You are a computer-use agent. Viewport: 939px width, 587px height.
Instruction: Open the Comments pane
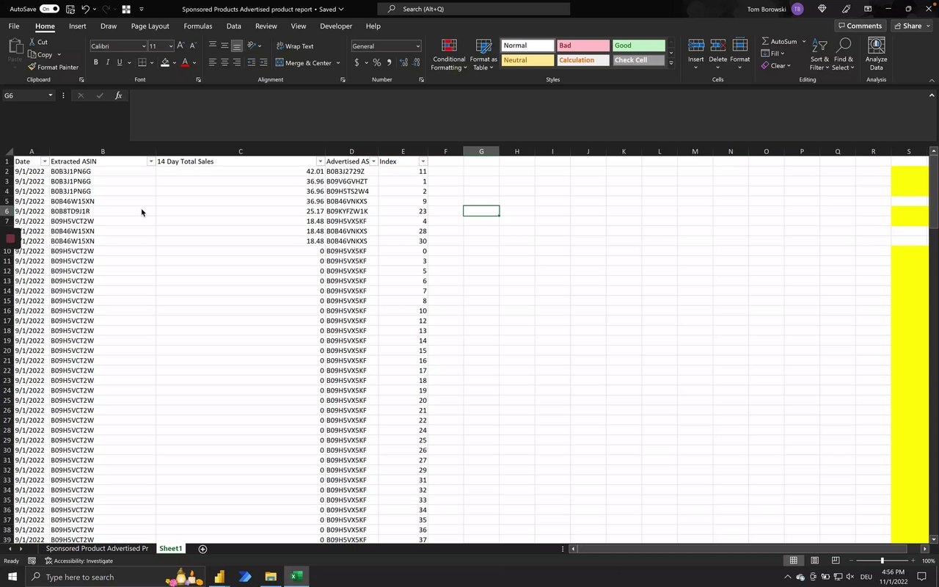[861, 26]
